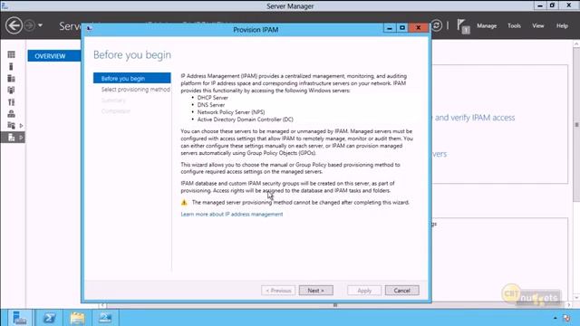Image resolution: width=580 pixels, height=326 pixels.
Task: Minimize the Provision IPAM wizard window
Action: point(389,28)
